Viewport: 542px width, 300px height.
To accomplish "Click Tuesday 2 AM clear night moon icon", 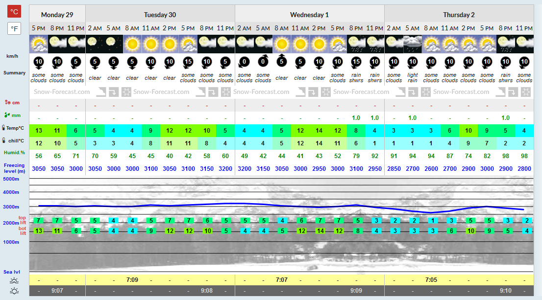I will pyautogui.click(x=95, y=44).
